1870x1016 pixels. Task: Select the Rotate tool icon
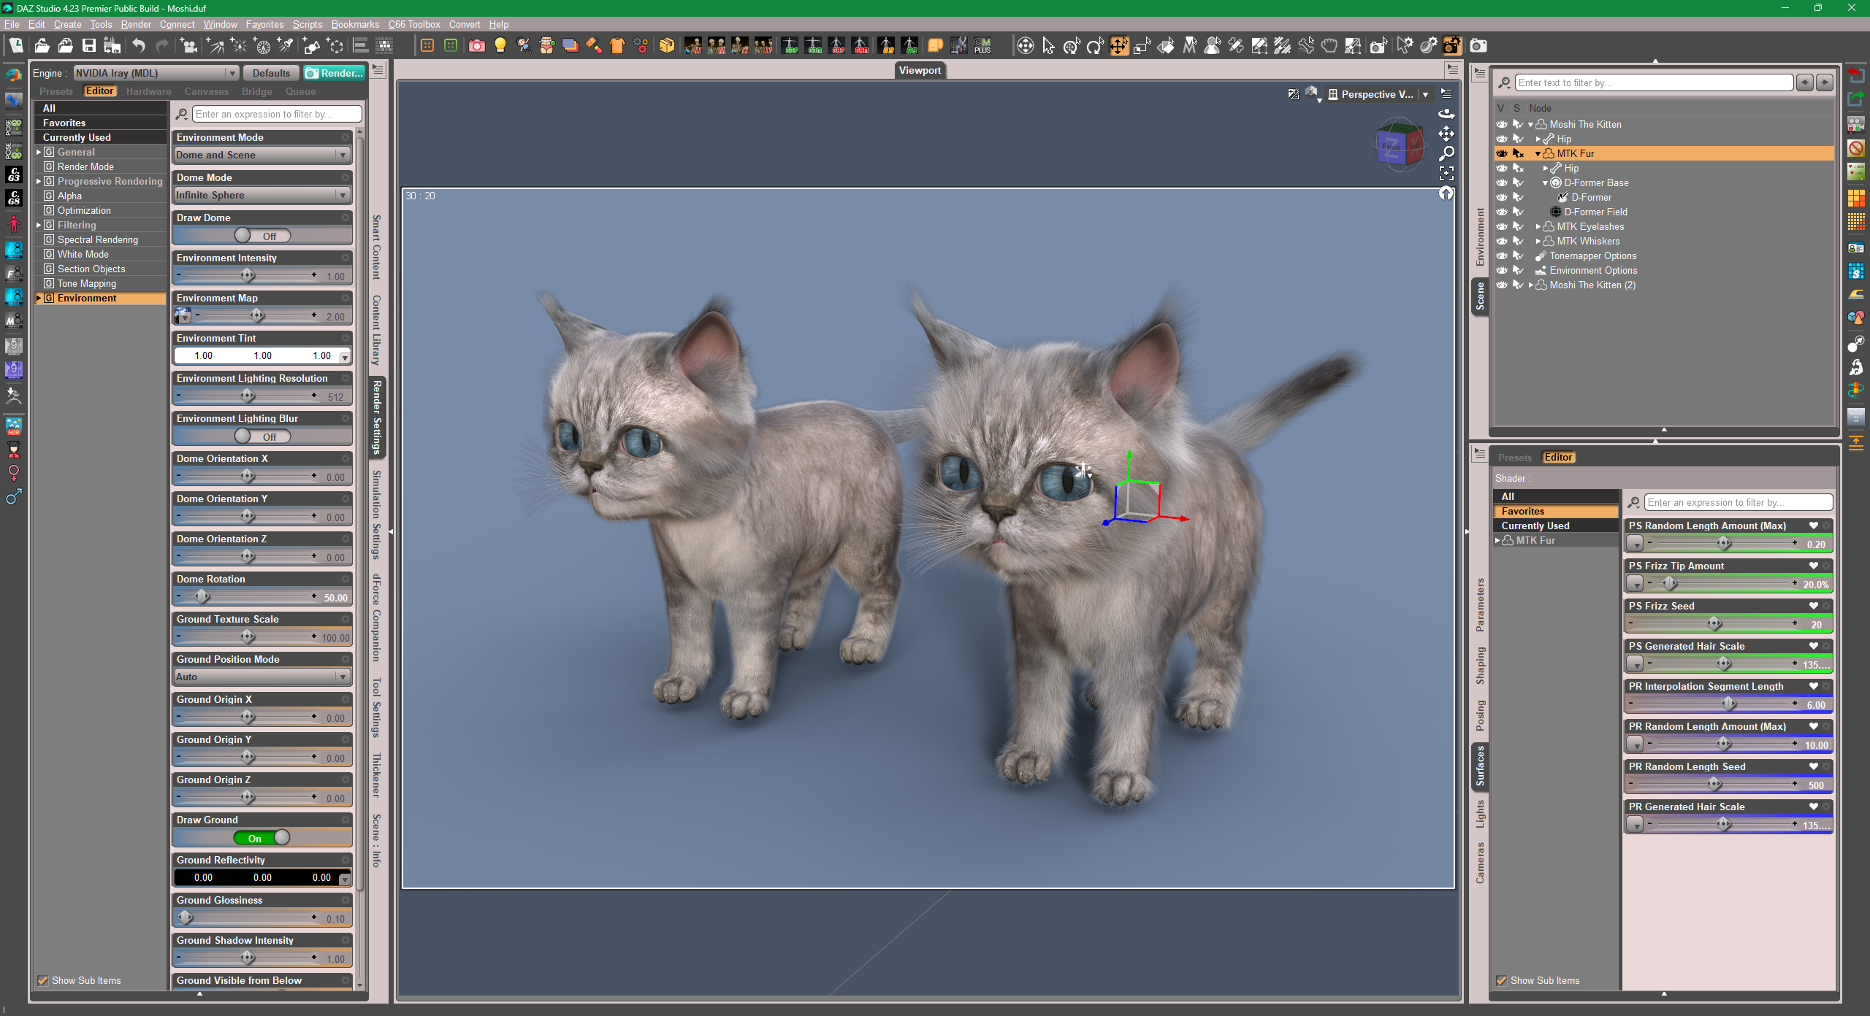[1095, 46]
